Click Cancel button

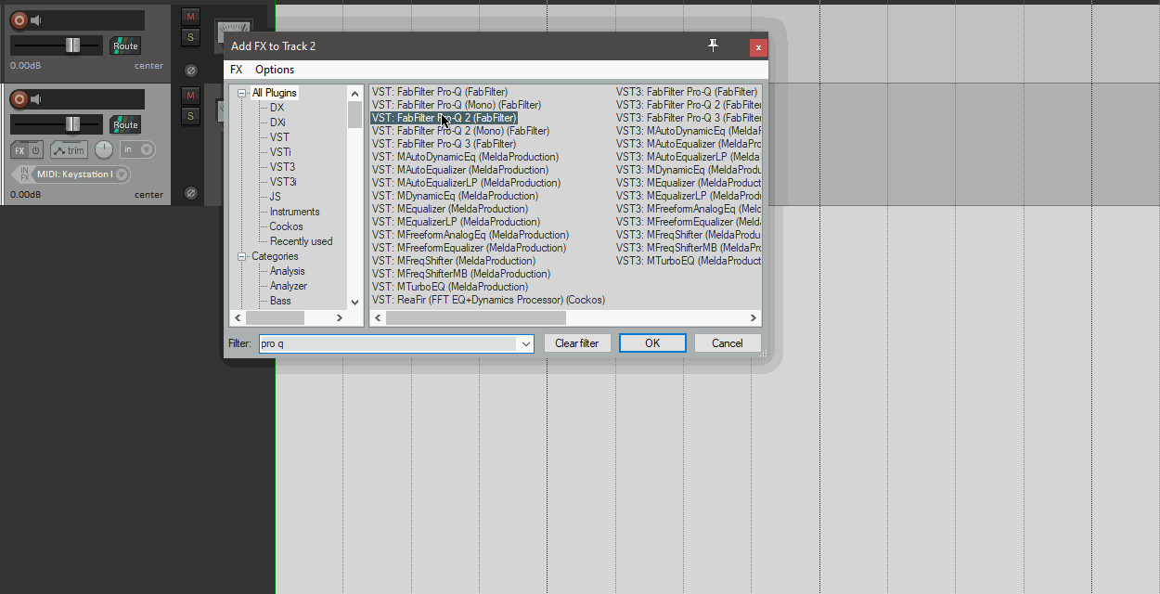coord(728,343)
